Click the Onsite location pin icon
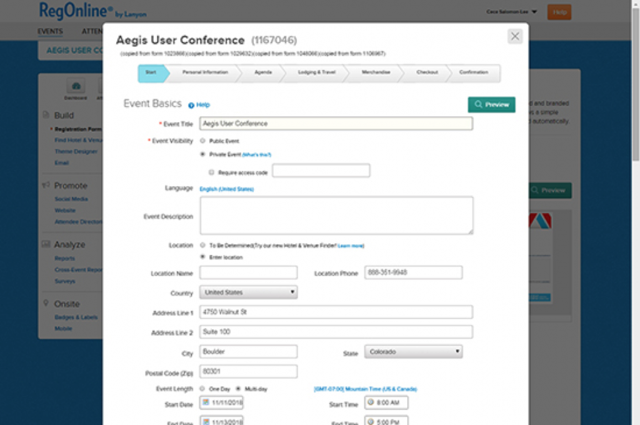This screenshot has height=425, width=640. point(46,303)
